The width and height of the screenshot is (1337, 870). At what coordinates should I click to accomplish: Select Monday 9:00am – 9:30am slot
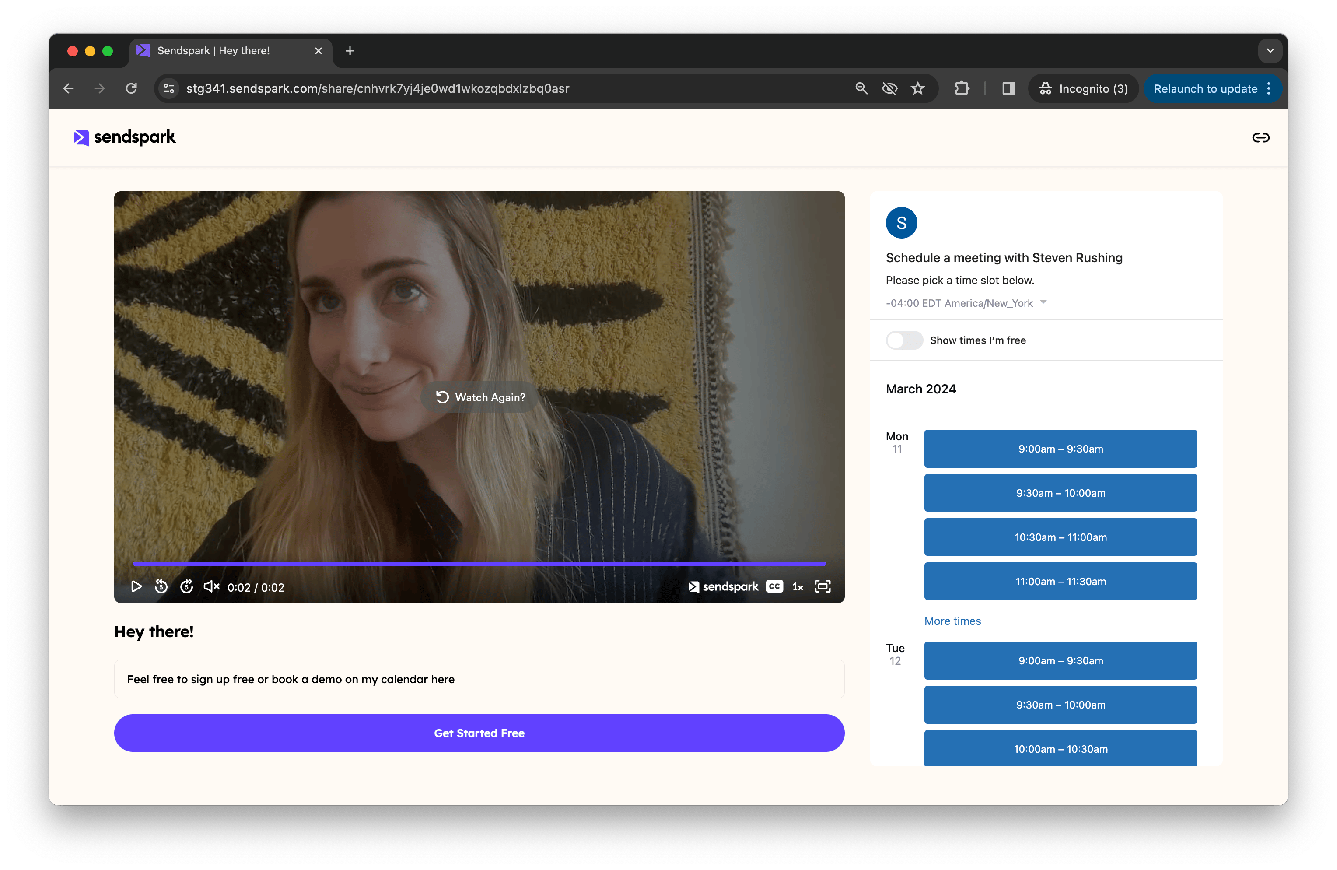pyautogui.click(x=1060, y=449)
